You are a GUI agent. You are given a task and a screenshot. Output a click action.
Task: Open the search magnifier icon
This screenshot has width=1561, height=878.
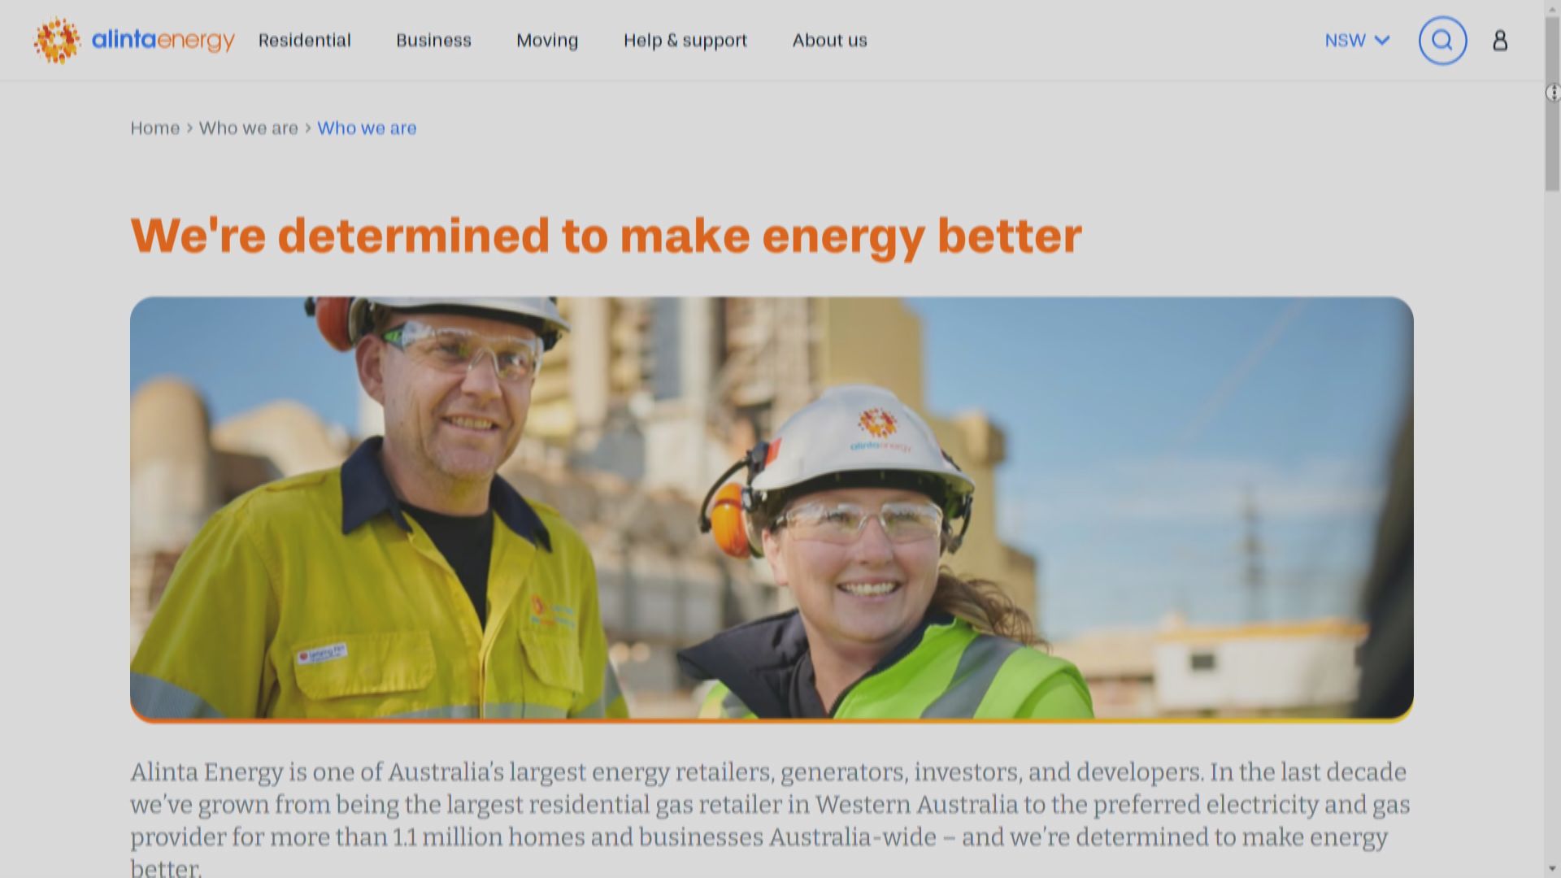click(x=1442, y=41)
